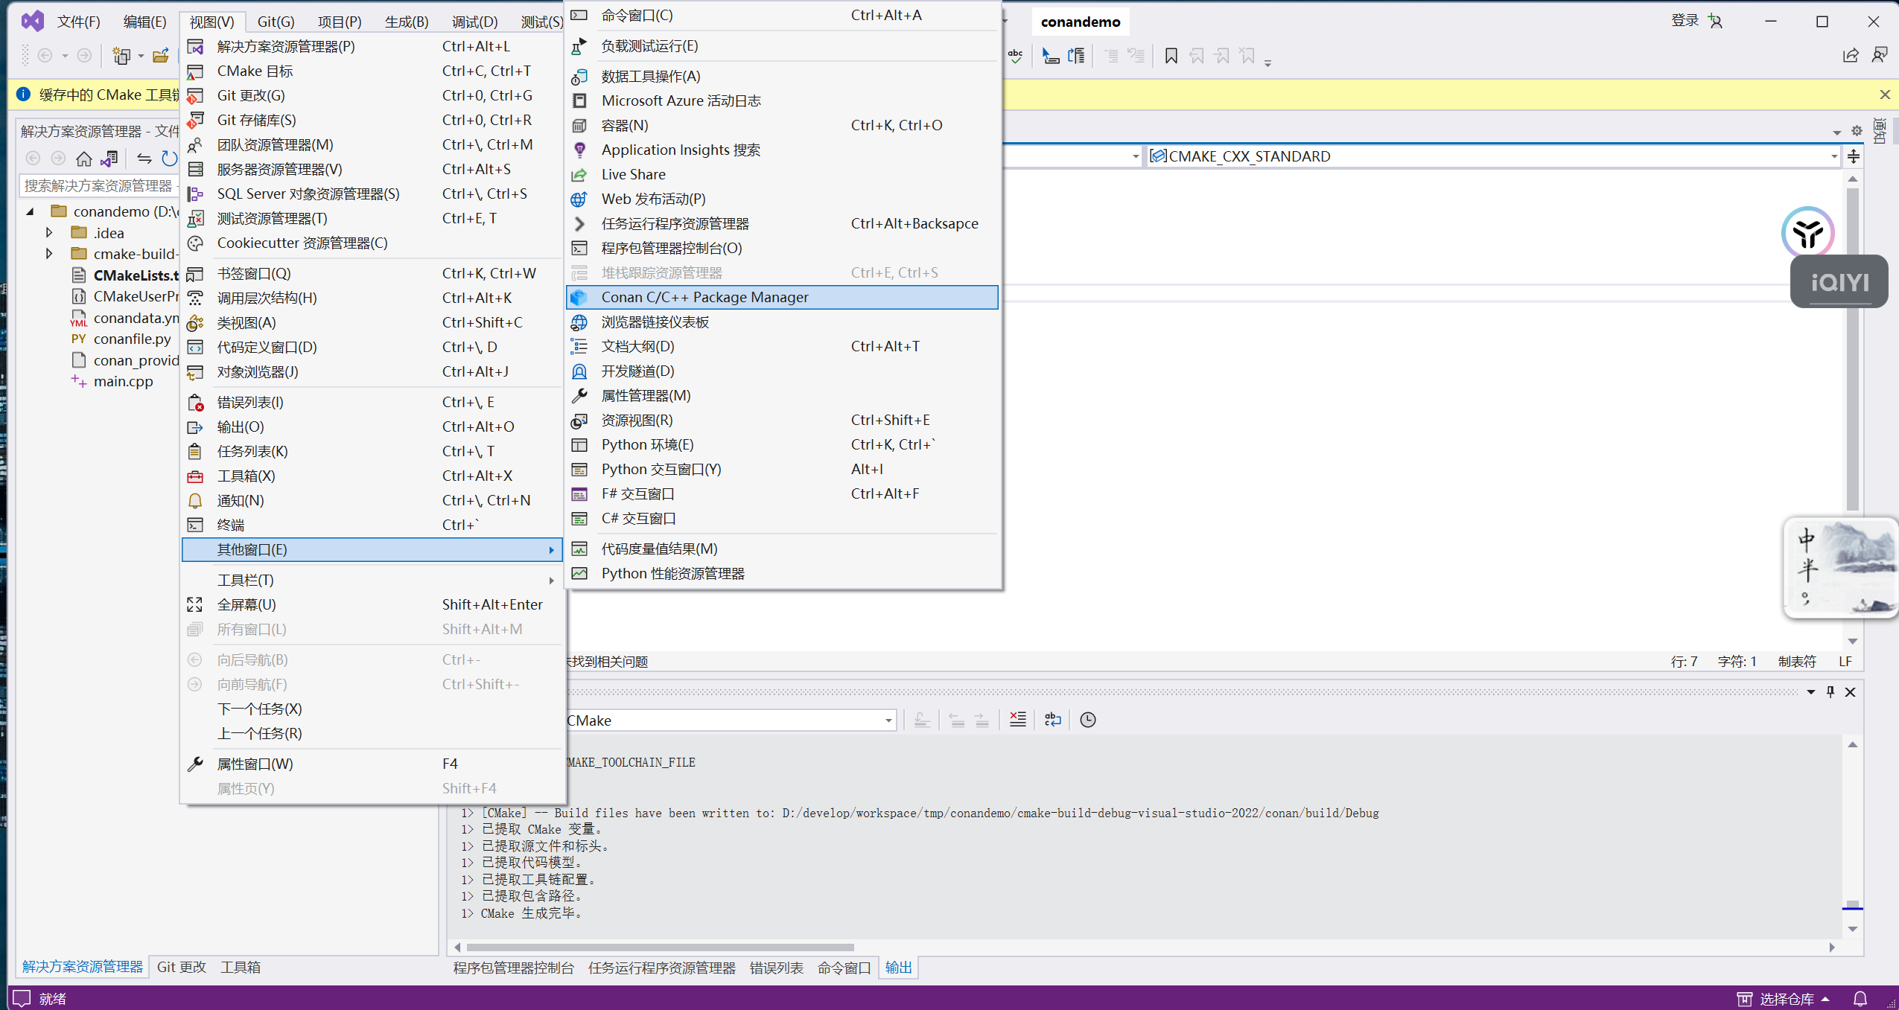Click the refresh icon in Solution Explorer
Viewport: 1899px width, 1010px height.
[170, 159]
